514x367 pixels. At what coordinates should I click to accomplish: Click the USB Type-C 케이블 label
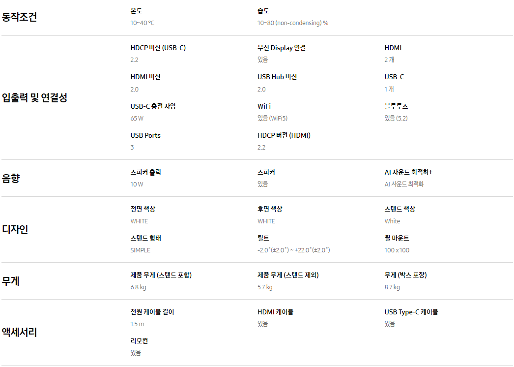click(411, 312)
